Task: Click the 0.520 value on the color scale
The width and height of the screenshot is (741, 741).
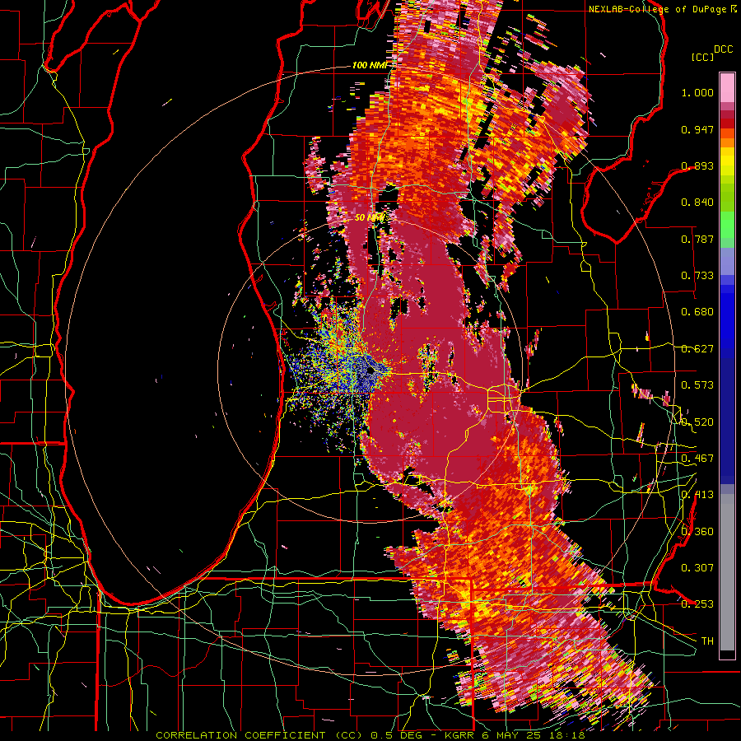Action: pyautogui.click(x=697, y=422)
